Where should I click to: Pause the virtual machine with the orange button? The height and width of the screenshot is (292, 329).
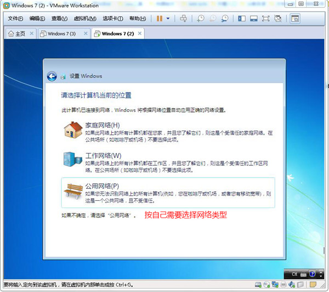point(160,19)
